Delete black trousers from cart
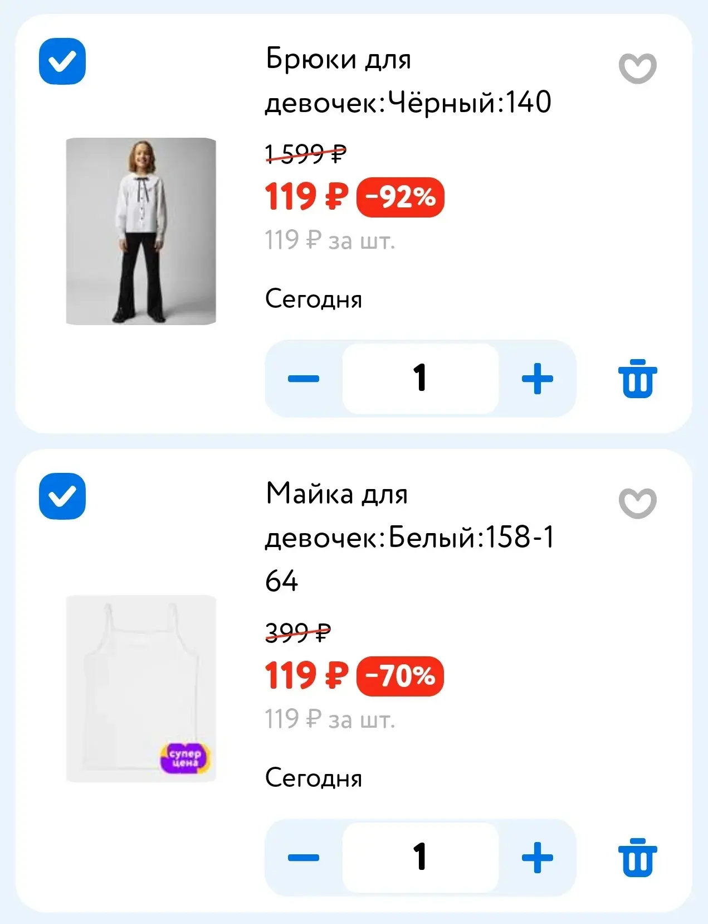708x924 pixels. tap(637, 379)
